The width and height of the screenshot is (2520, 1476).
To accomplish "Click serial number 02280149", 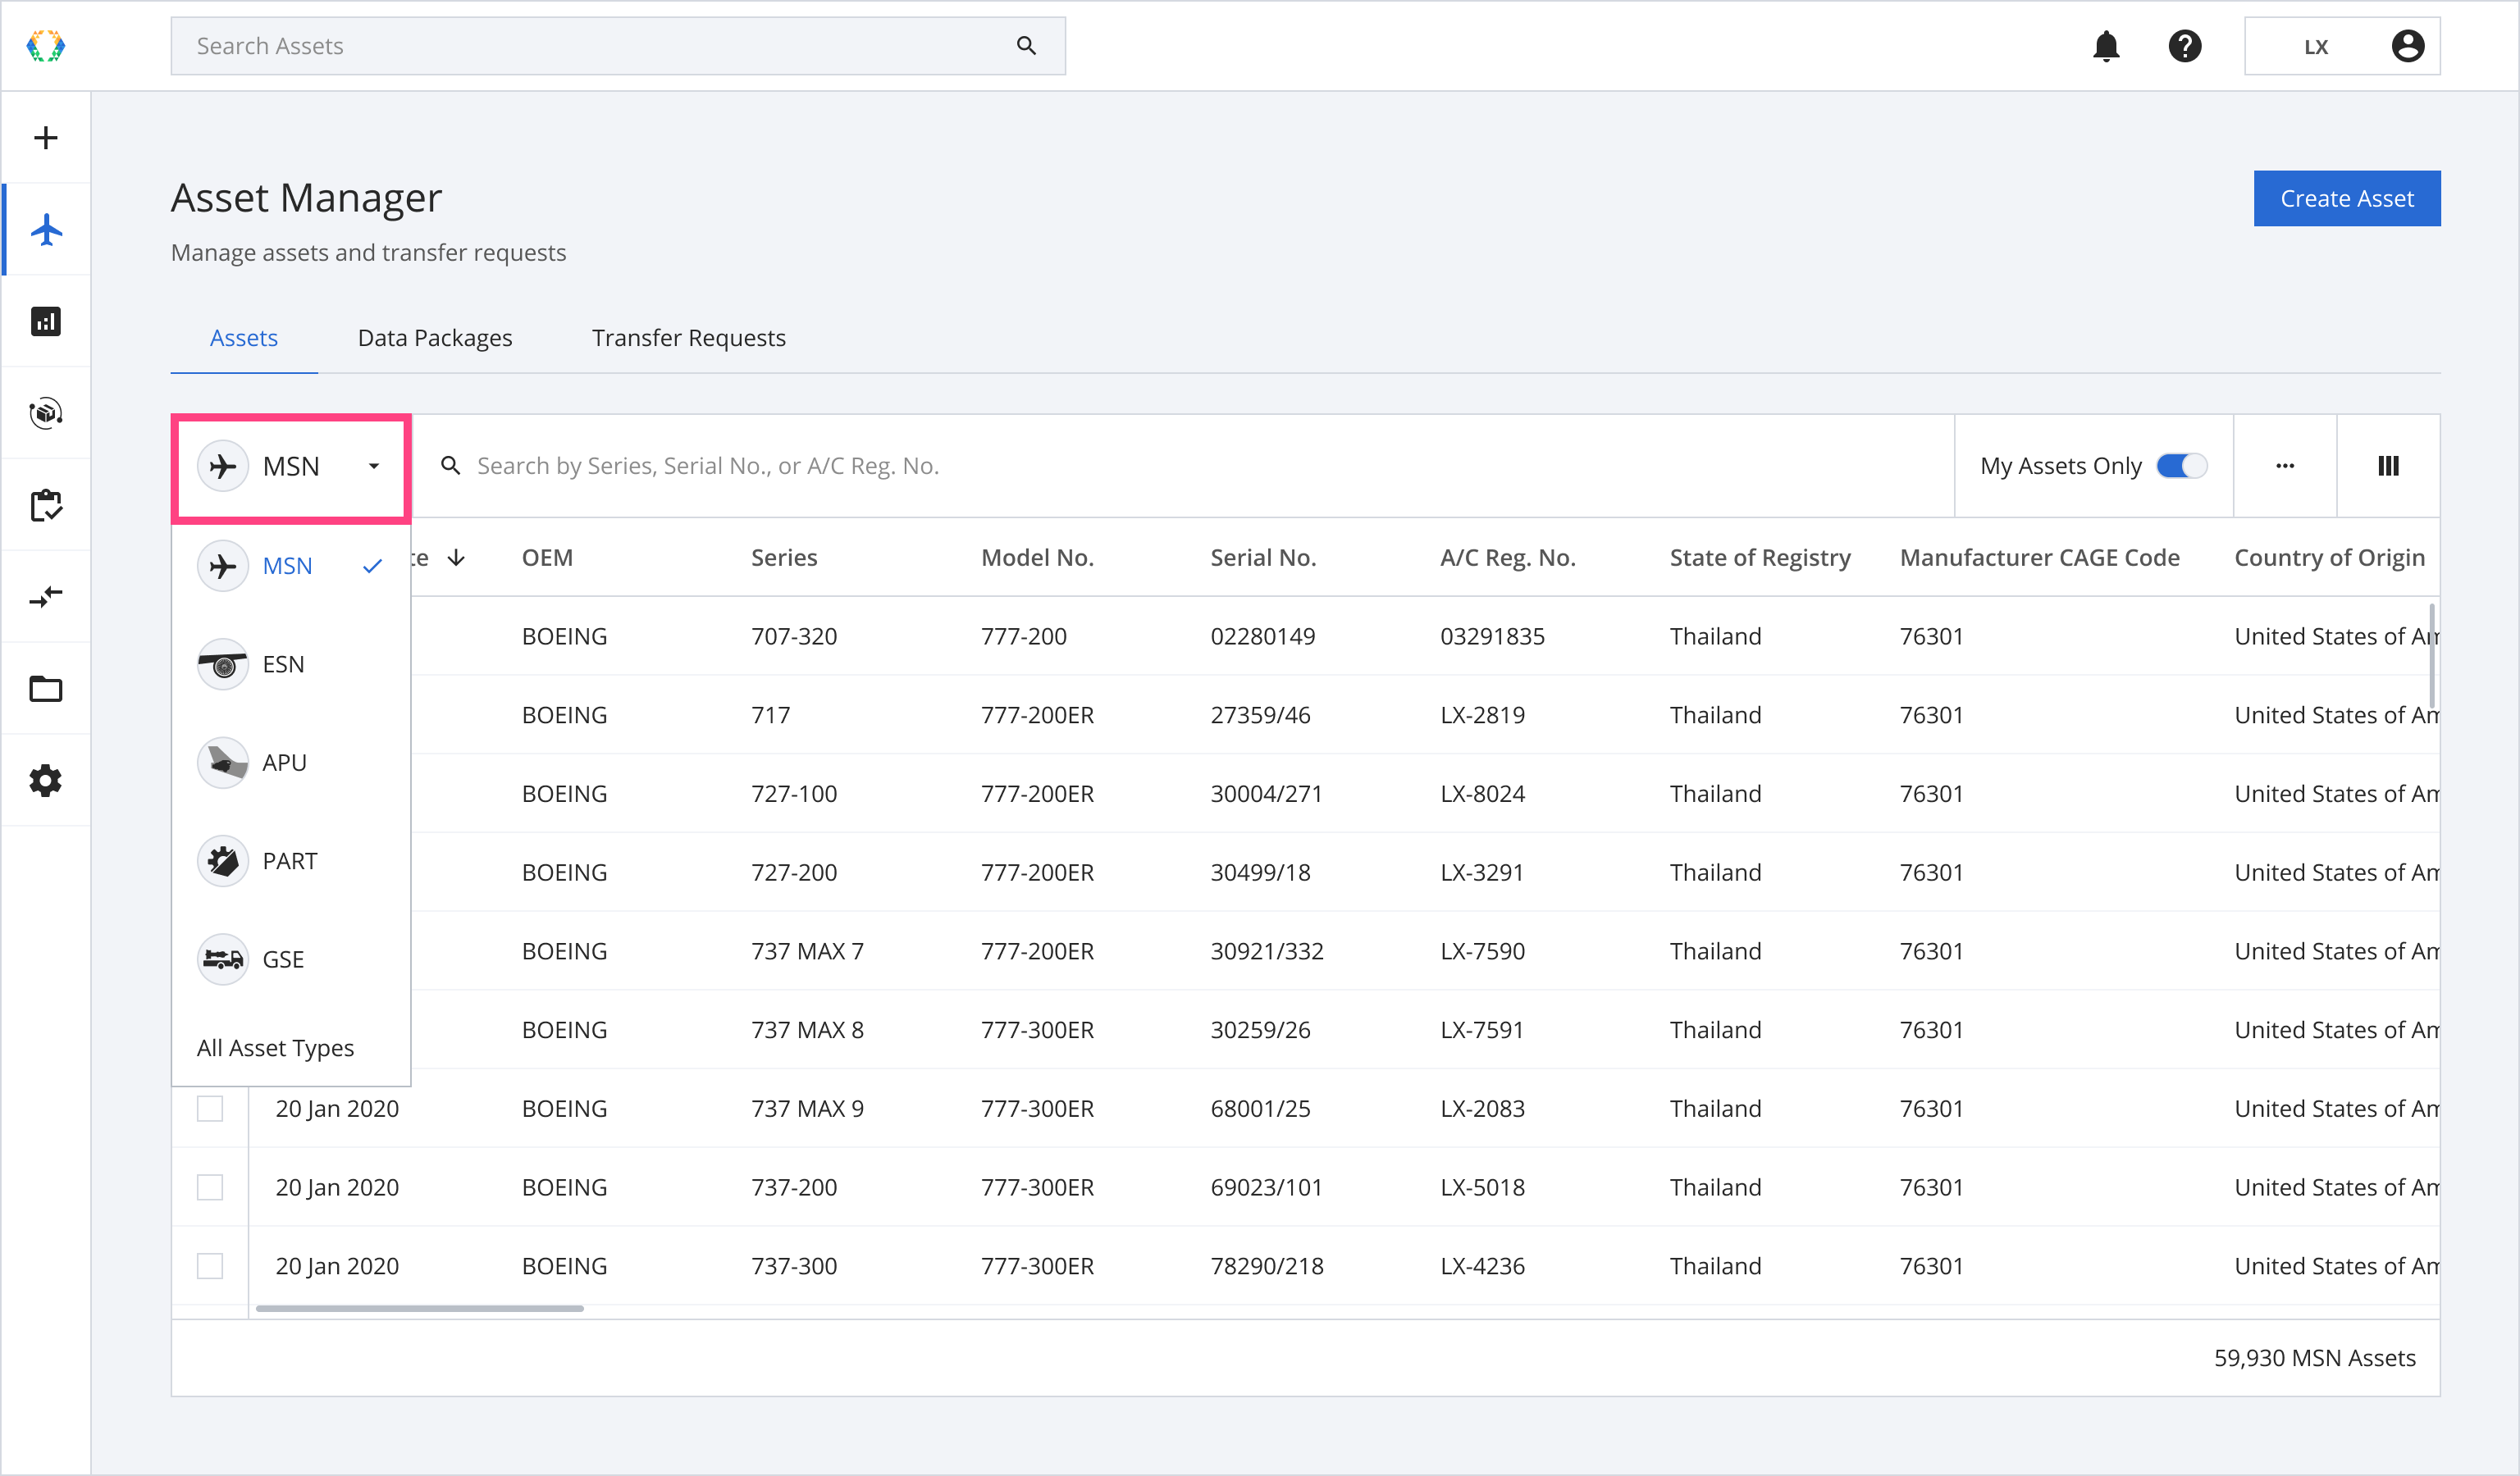I will tap(1263, 636).
